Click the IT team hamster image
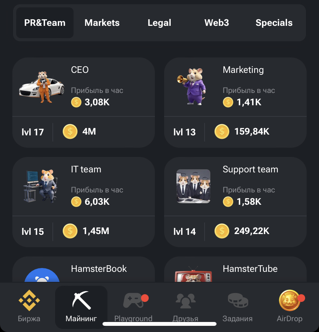 click(40, 186)
